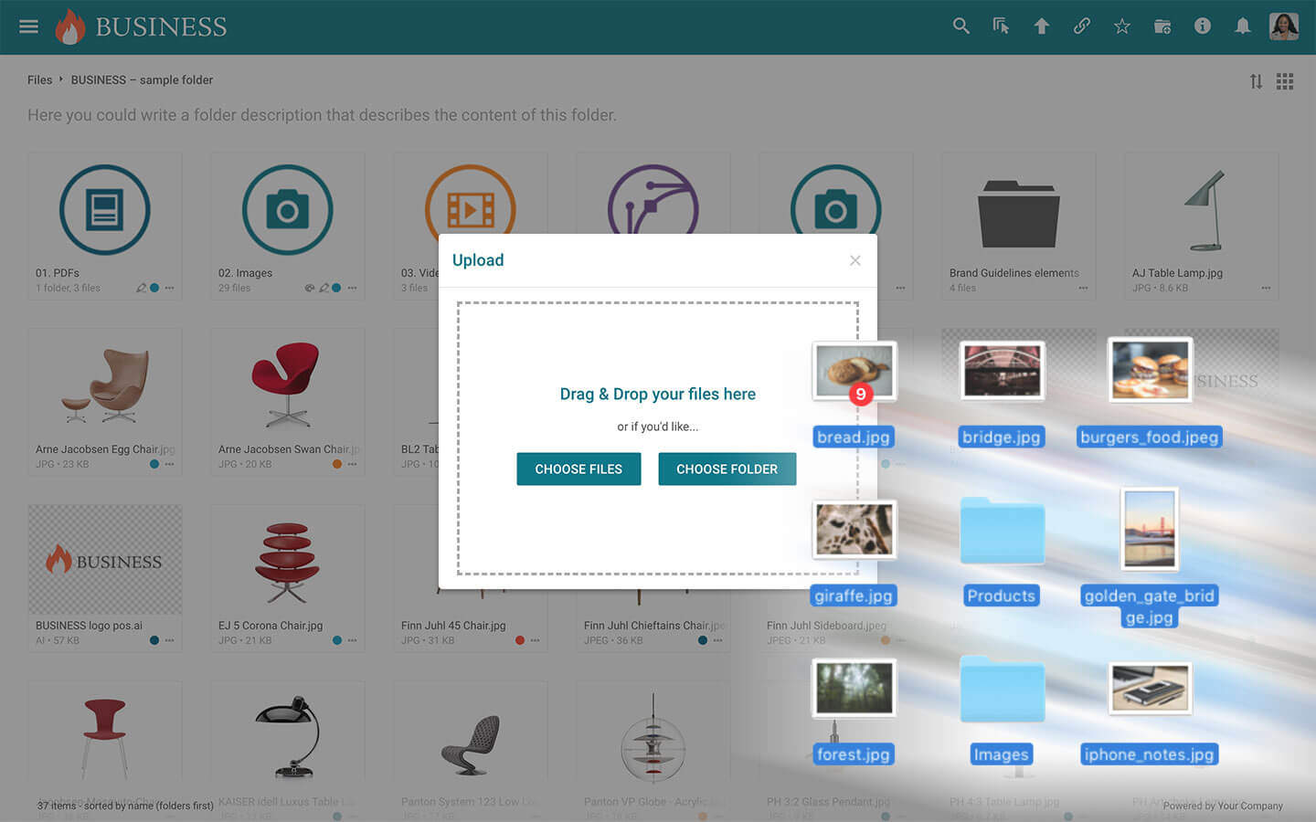Click the dragged golden_gate_bridge.jpg file icon
Image resolution: width=1316 pixels, height=822 pixels.
click(x=1149, y=529)
